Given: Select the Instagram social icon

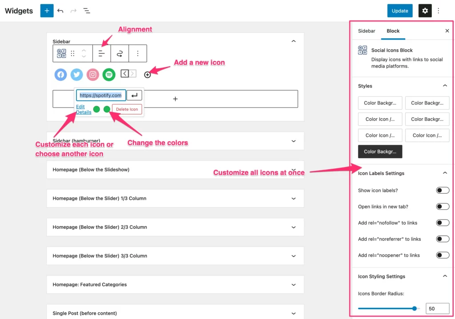Looking at the screenshot, I should point(93,75).
